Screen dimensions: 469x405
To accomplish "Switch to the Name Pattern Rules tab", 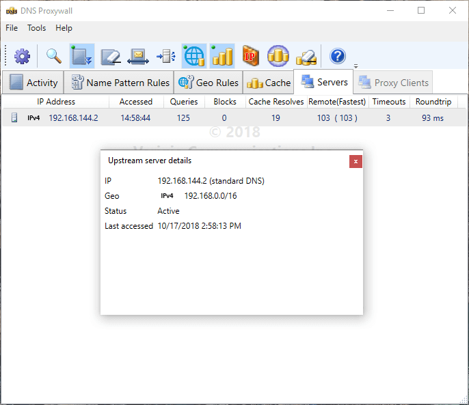I will click(119, 82).
